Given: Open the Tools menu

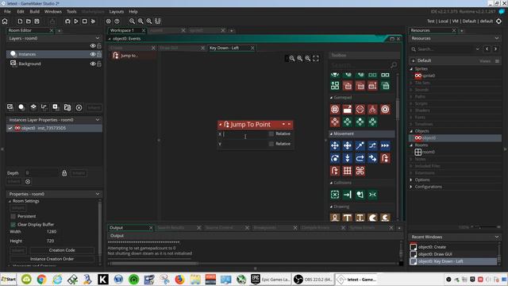Looking at the screenshot, I should 71,11.
